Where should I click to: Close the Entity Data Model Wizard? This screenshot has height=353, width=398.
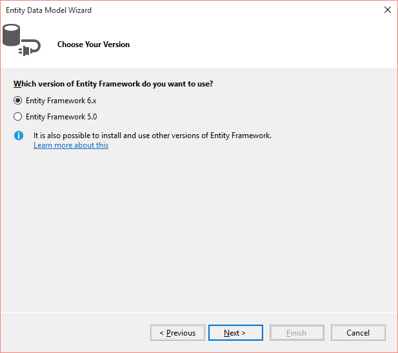387,10
